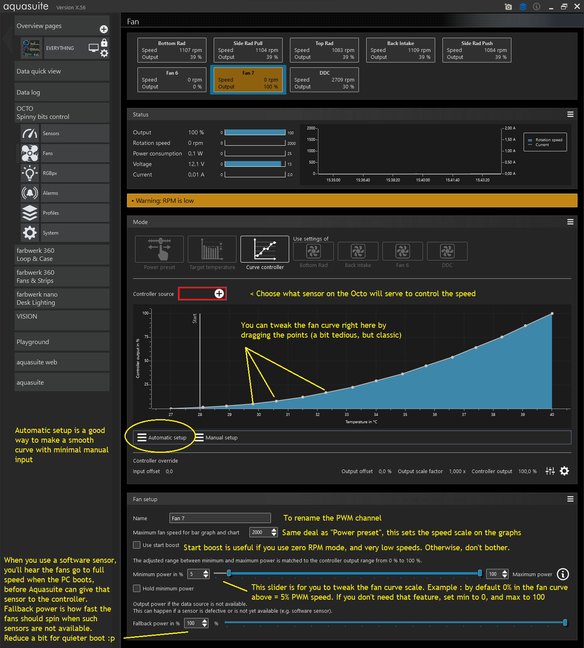Select the Fan 6 card
584x648 pixels.
pyautogui.click(x=172, y=80)
